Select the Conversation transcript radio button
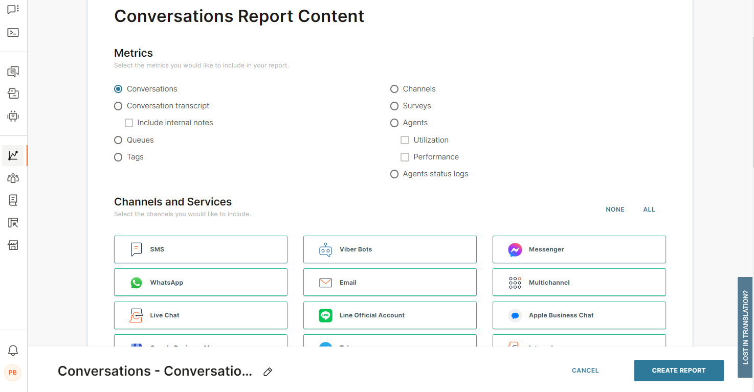Viewport: 754px width, 392px height. point(118,106)
